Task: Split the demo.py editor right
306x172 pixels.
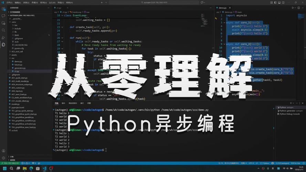Action: 298,8
